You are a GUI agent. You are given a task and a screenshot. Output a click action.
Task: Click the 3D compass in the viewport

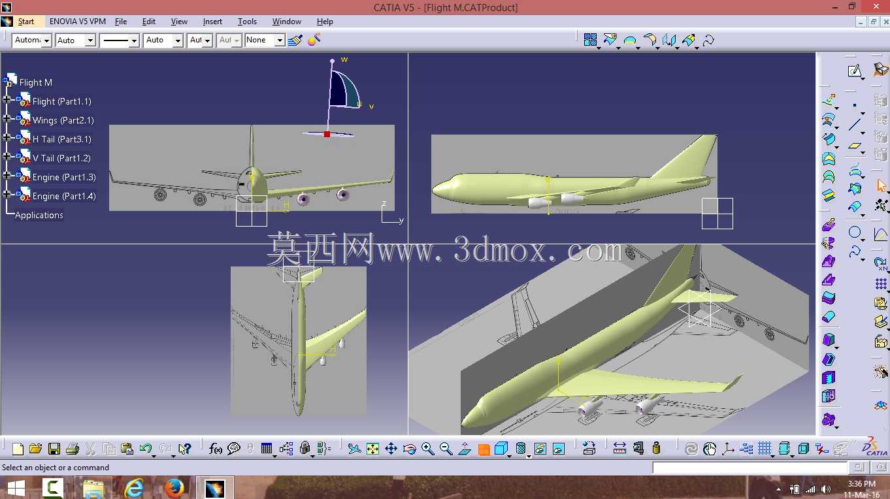[x=340, y=98]
